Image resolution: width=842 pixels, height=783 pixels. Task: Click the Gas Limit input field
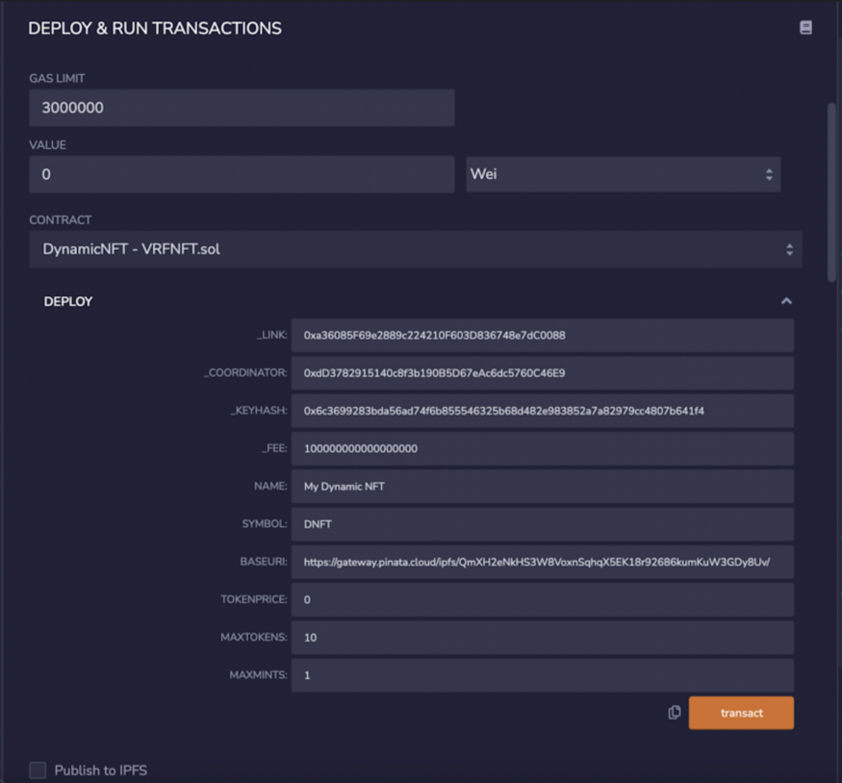[242, 108]
